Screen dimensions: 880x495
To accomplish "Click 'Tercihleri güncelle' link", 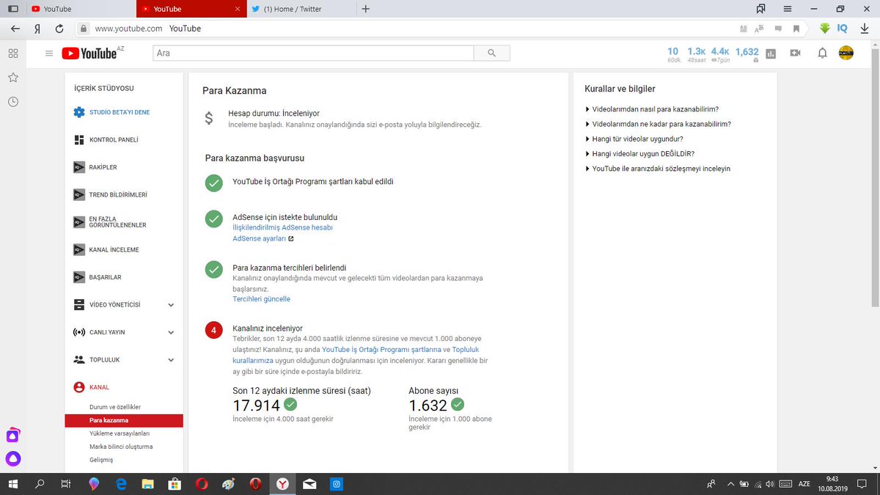I will coord(261,298).
